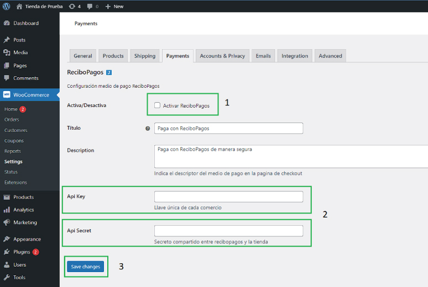Click the Api Secret field label

79,231
